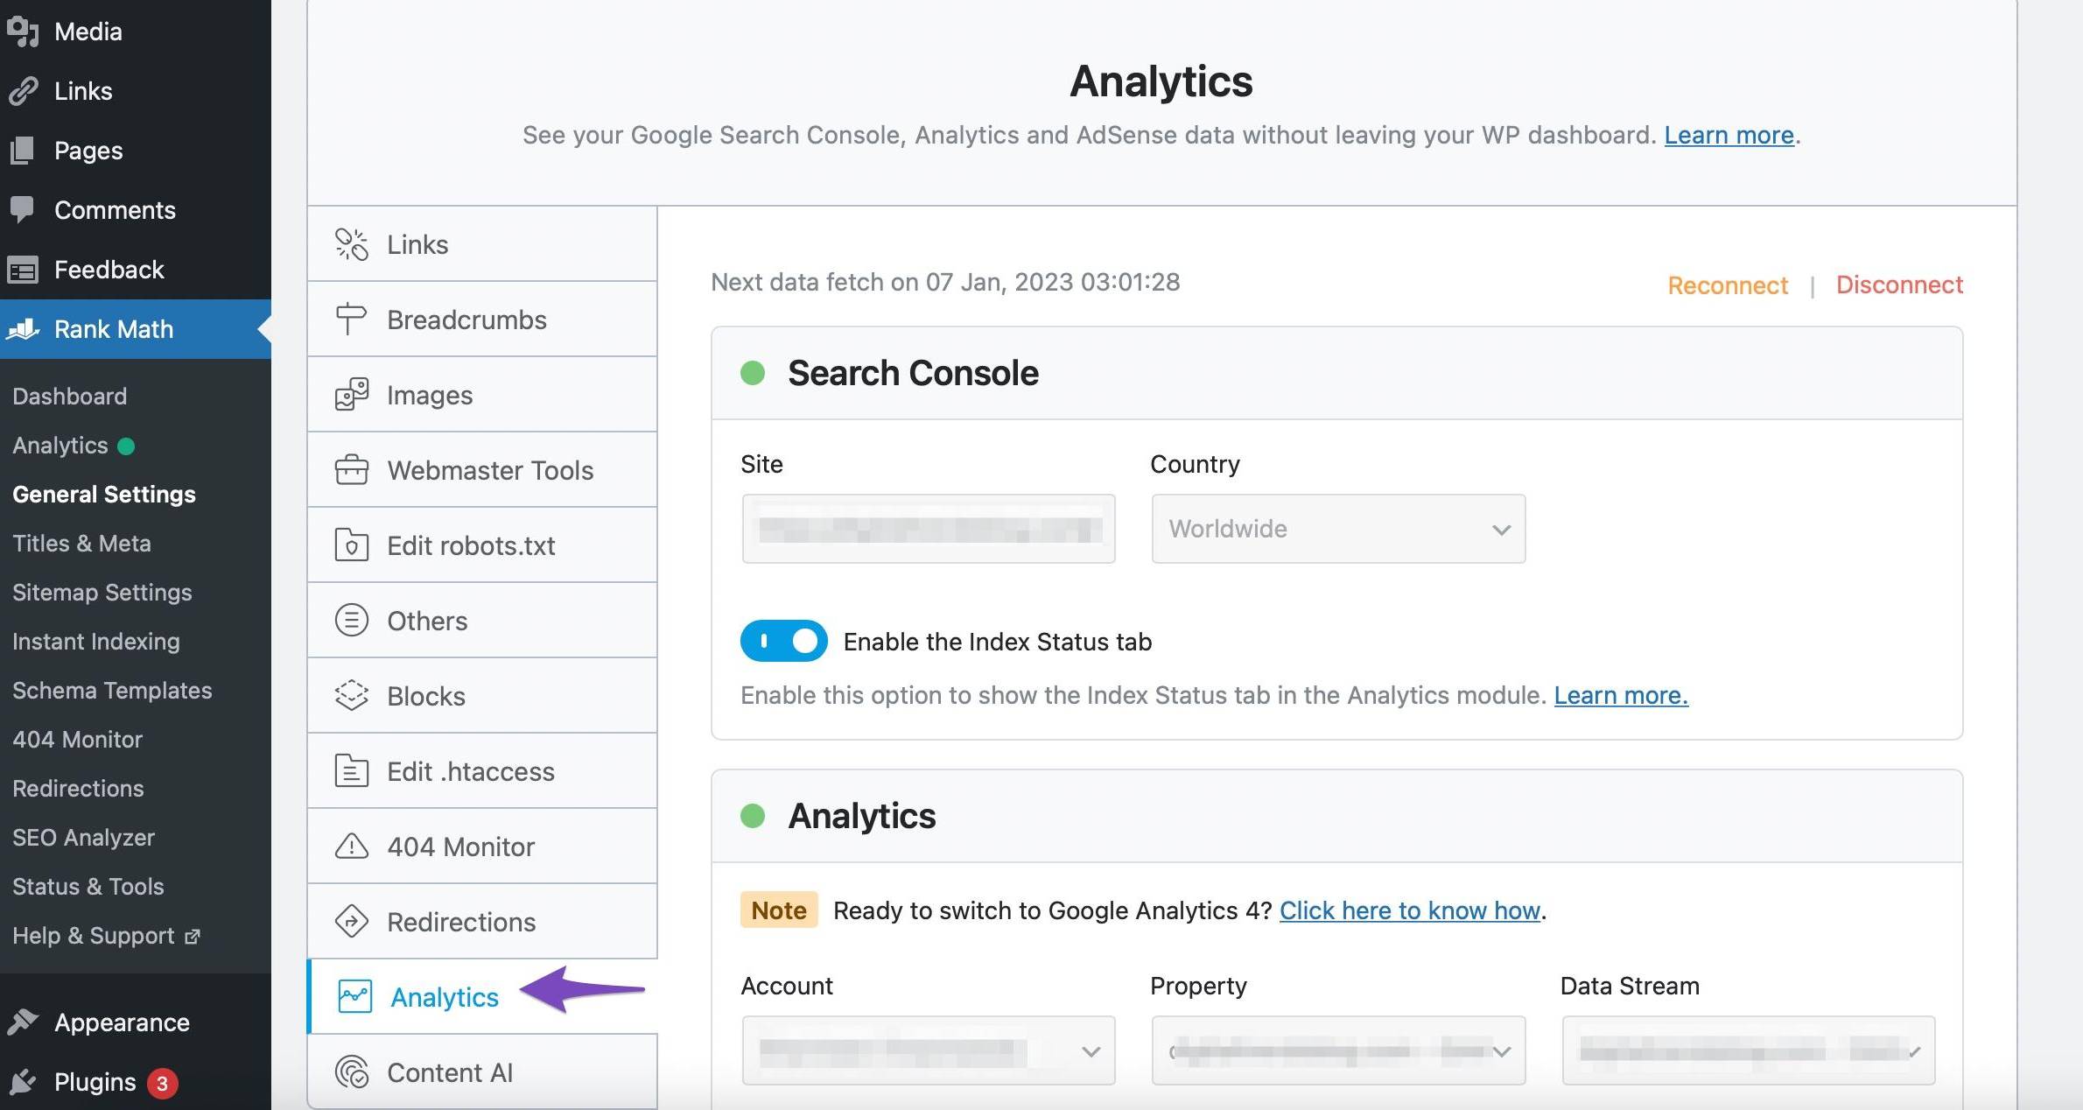Open the Country Worldwide dropdown
Screen dimensions: 2083x1110
[1337, 529]
